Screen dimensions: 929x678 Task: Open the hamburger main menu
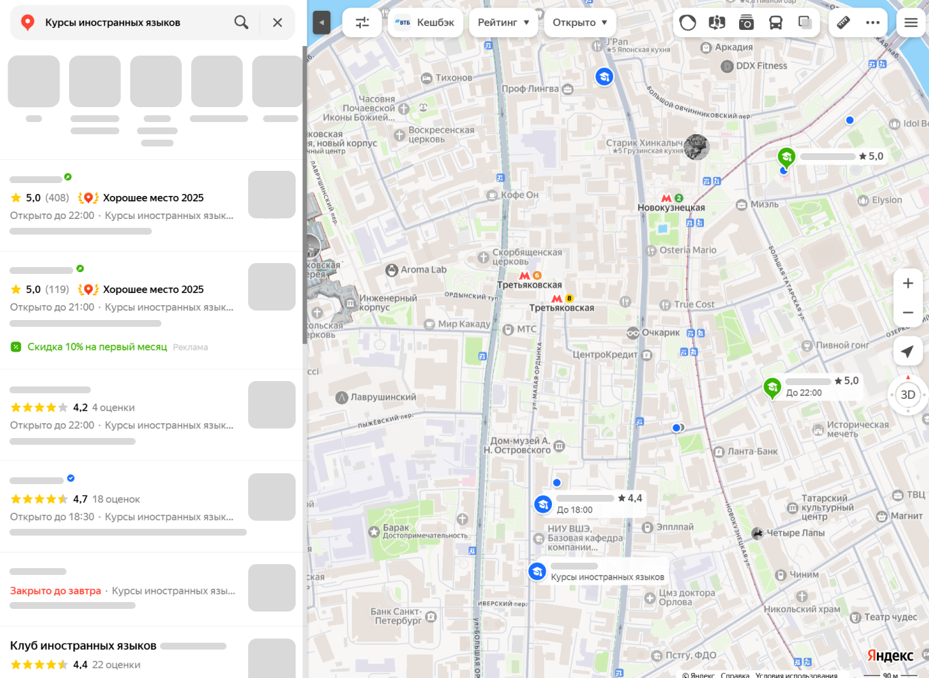click(x=911, y=22)
